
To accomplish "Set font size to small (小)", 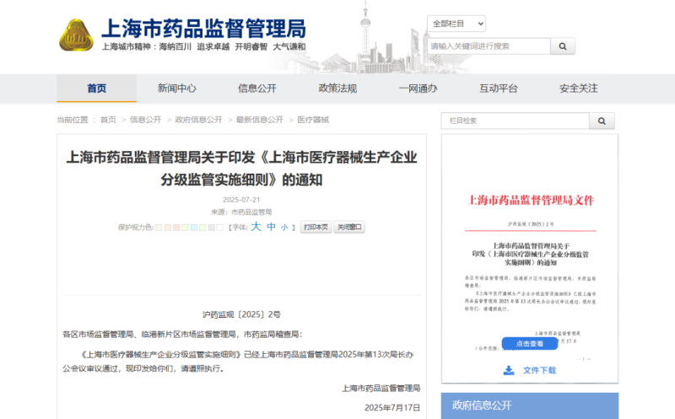I will (x=284, y=228).
